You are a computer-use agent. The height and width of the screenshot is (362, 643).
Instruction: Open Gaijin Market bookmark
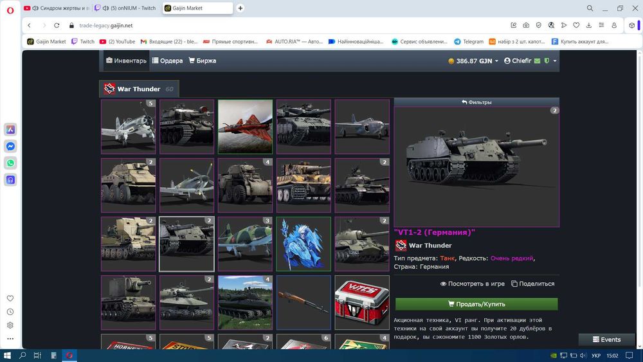coord(46,41)
